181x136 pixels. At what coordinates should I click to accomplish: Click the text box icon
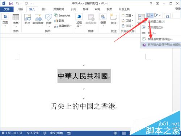tap(141, 17)
